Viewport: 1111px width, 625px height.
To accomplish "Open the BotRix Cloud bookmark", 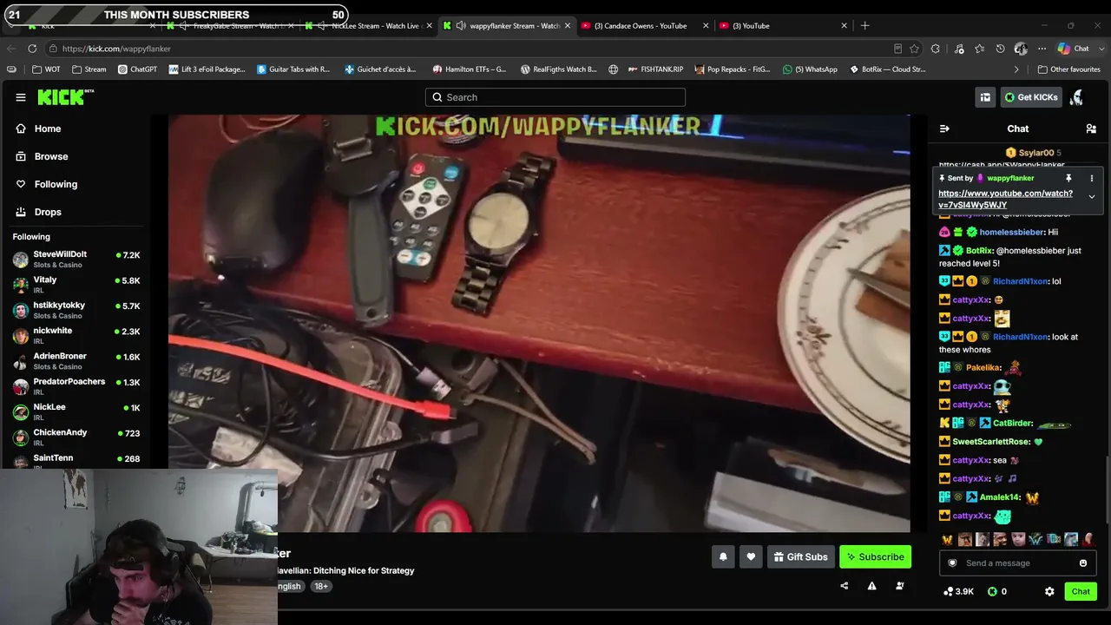I will pos(886,69).
